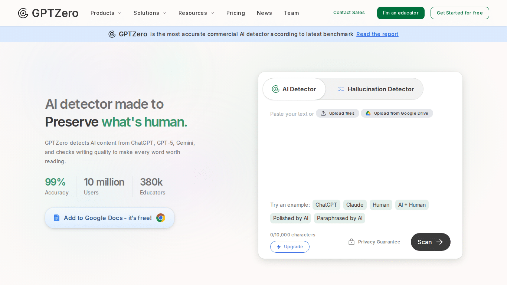Open the Pricing page
Viewport: 507px width, 285px height.
point(236,13)
